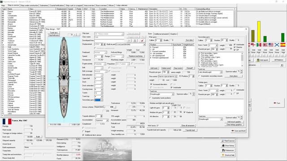Click the Scottish saltire flag icon

click(277, 45)
